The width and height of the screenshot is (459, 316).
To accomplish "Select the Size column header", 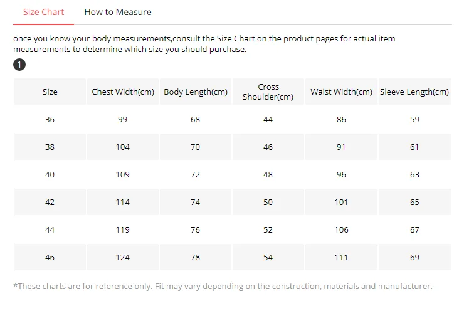I will pos(50,92).
